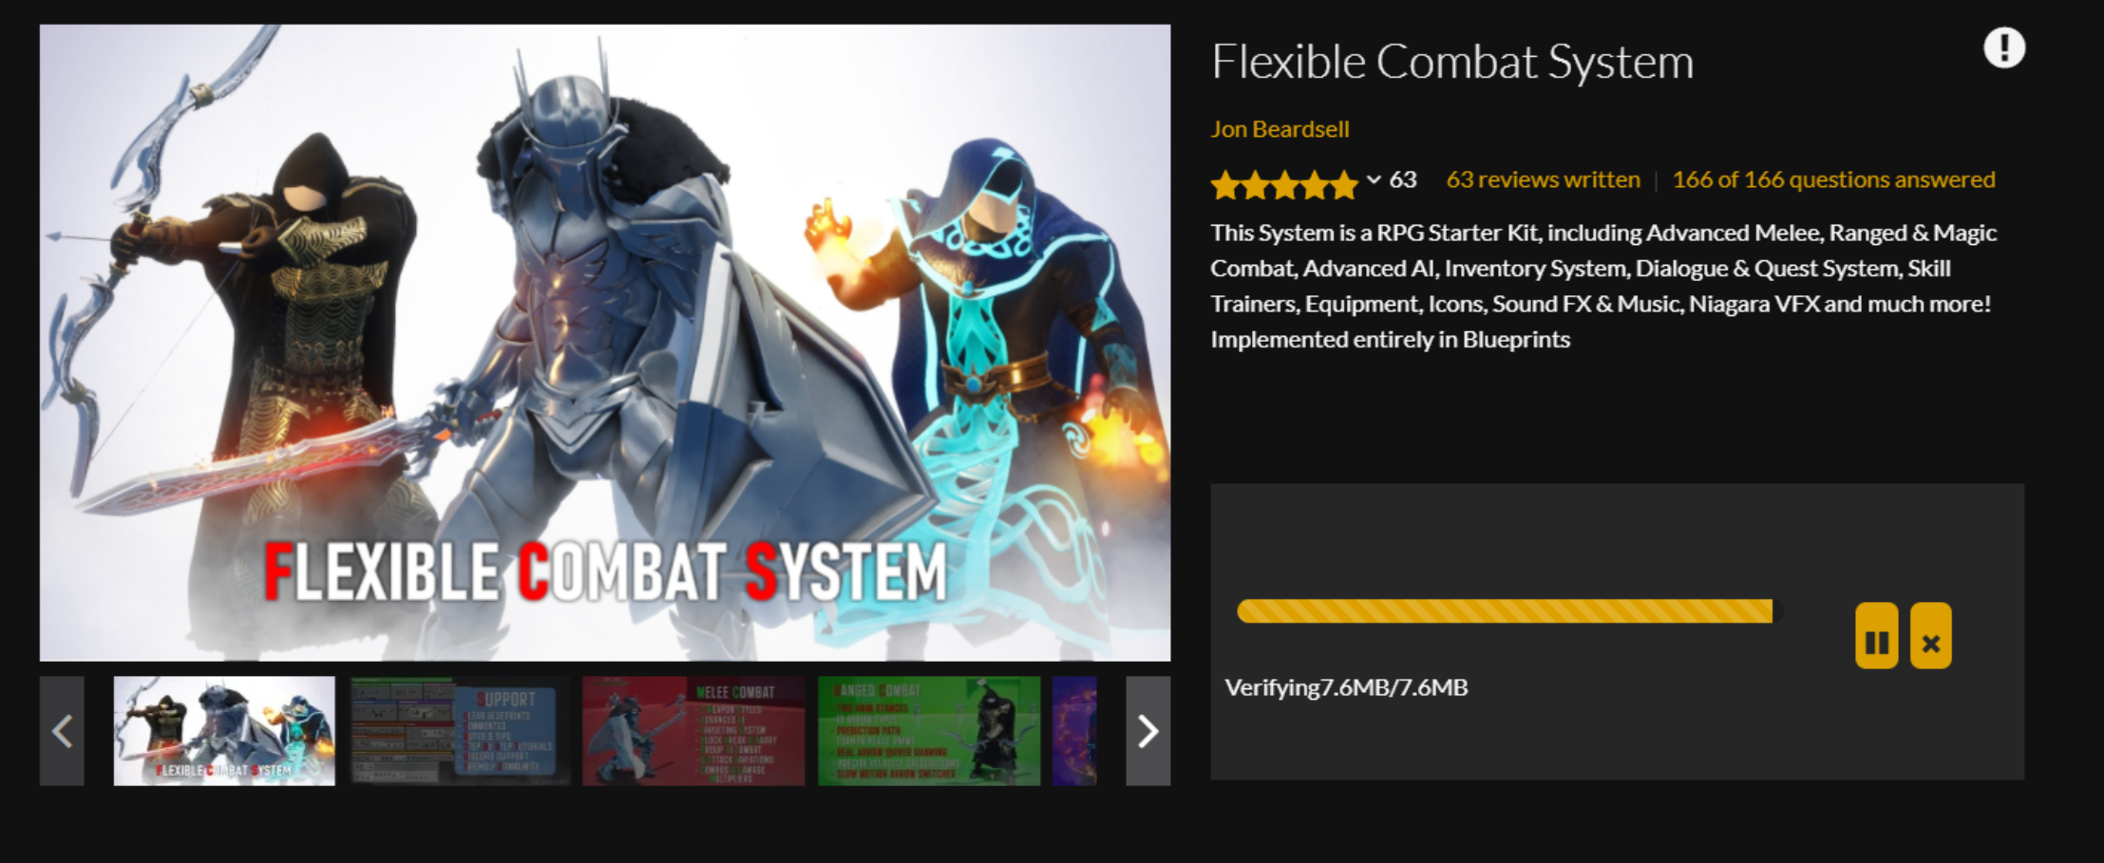
Task: Click the five-star rating icons
Action: [x=1284, y=184]
